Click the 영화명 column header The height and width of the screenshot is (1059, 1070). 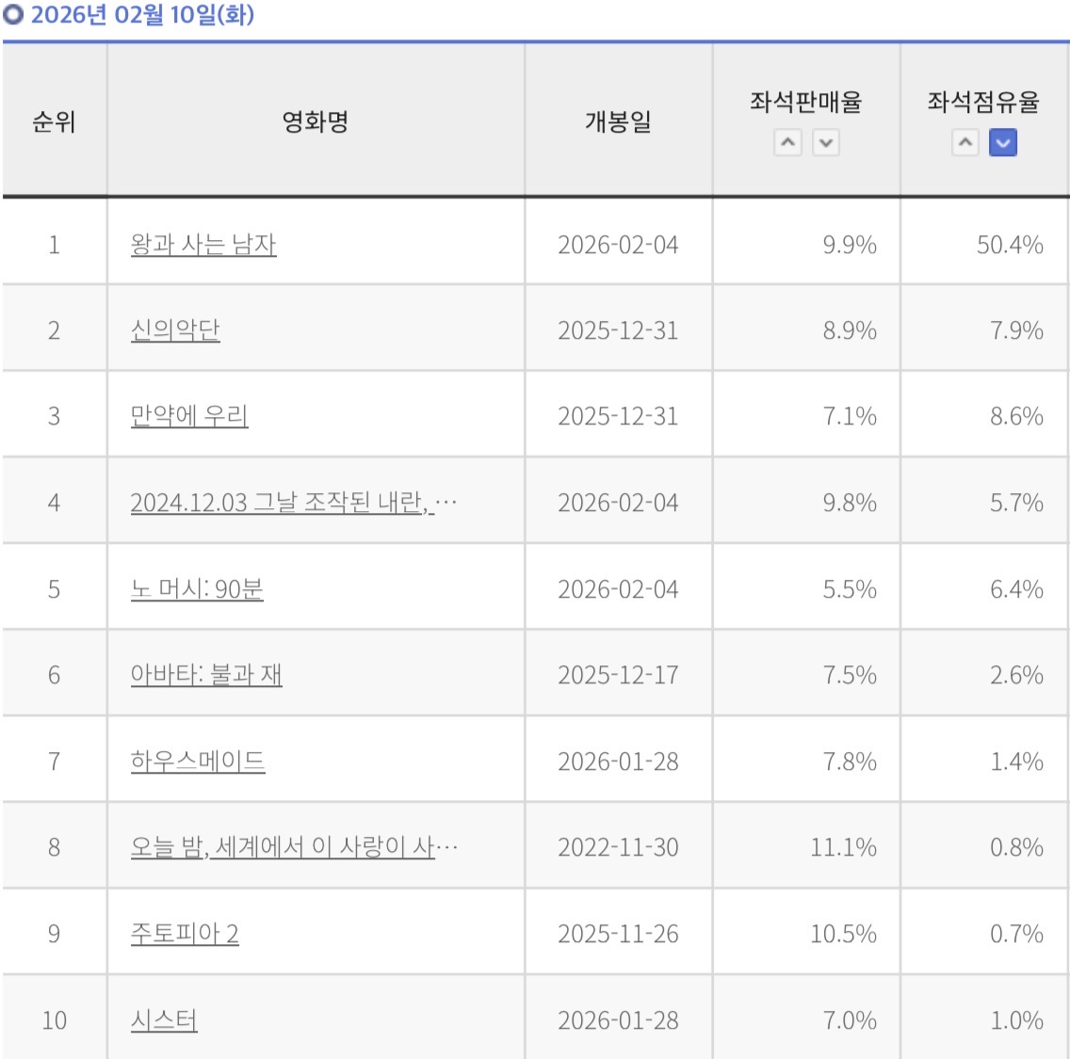(x=316, y=121)
